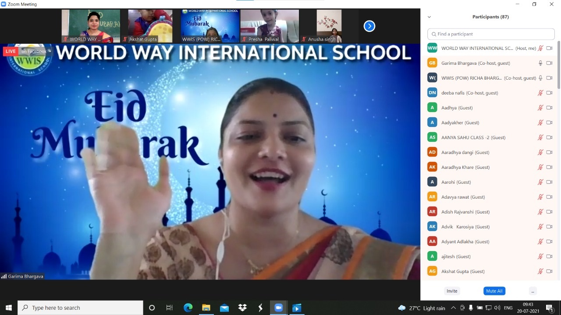This screenshot has height=315, width=561.
Task: Click the Find a participant search field
Action: (x=491, y=34)
